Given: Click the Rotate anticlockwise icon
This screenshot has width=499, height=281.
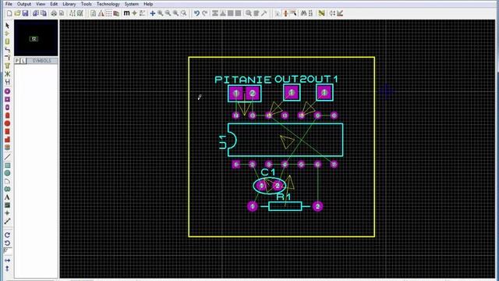Looking at the screenshot, I should 7,243.
